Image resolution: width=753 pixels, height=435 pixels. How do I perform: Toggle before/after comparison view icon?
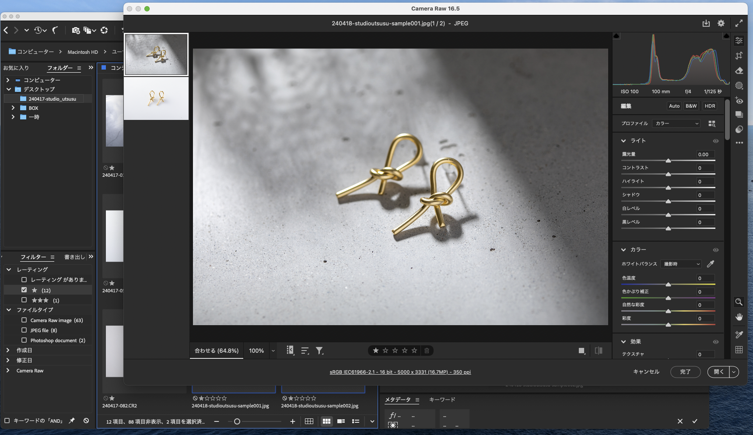(x=599, y=351)
